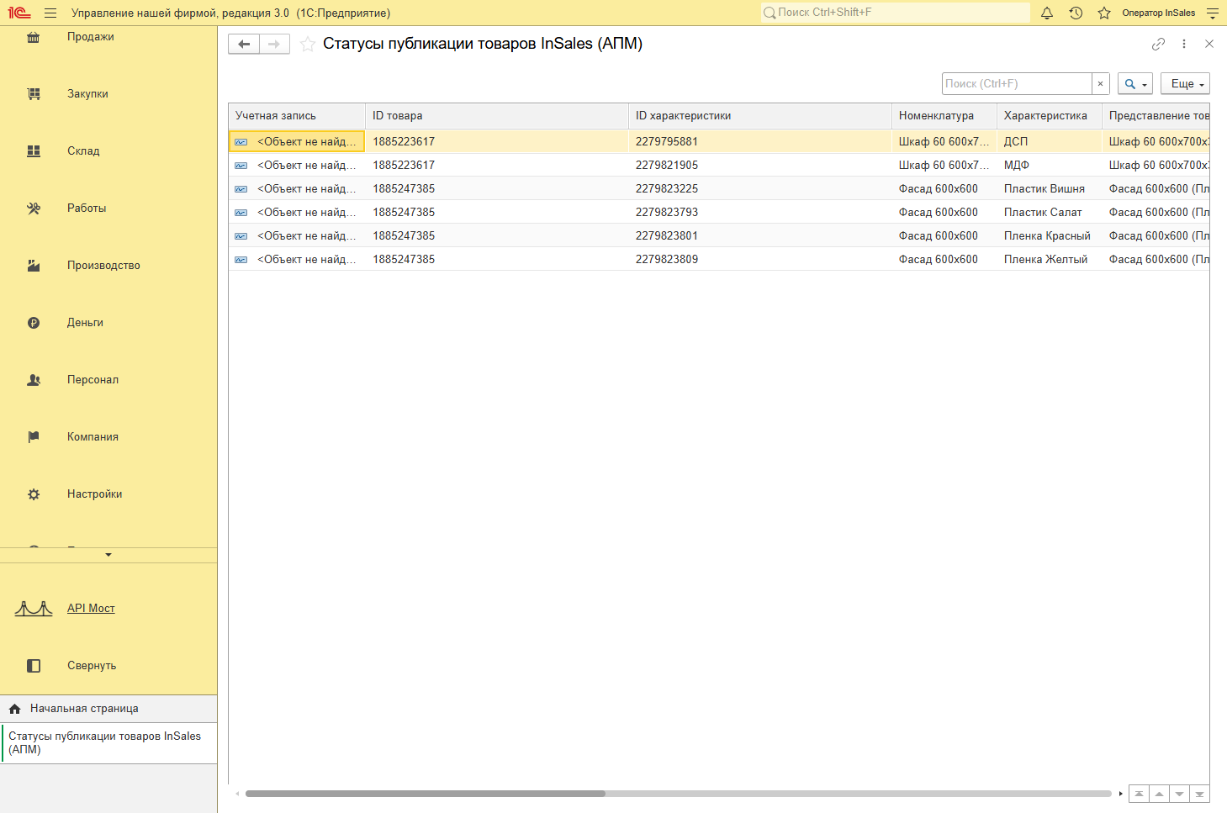Open service settings icon beside Оператор InSales
This screenshot has width=1227, height=813.
pyautogui.click(x=1212, y=13)
